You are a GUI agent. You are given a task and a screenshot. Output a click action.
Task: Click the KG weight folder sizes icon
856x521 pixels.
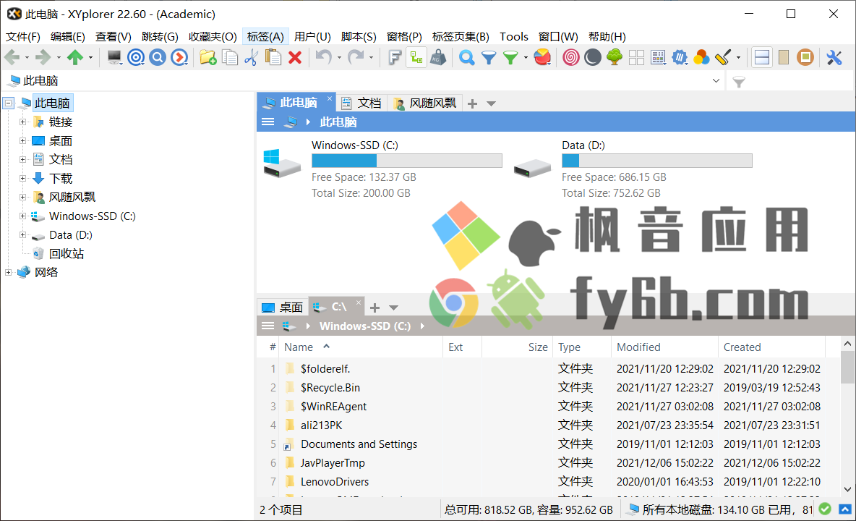coord(438,57)
